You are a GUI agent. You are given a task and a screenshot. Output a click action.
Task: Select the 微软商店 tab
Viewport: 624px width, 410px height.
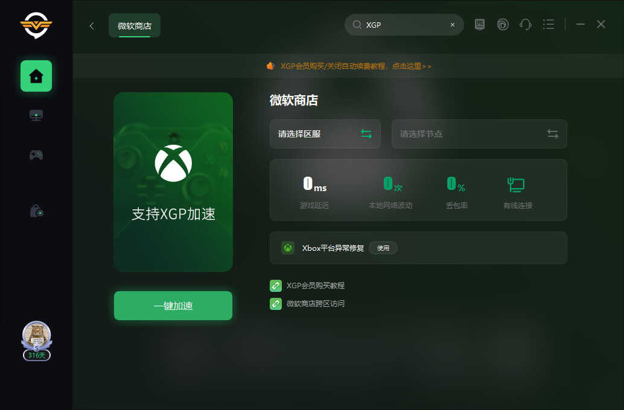(135, 25)
